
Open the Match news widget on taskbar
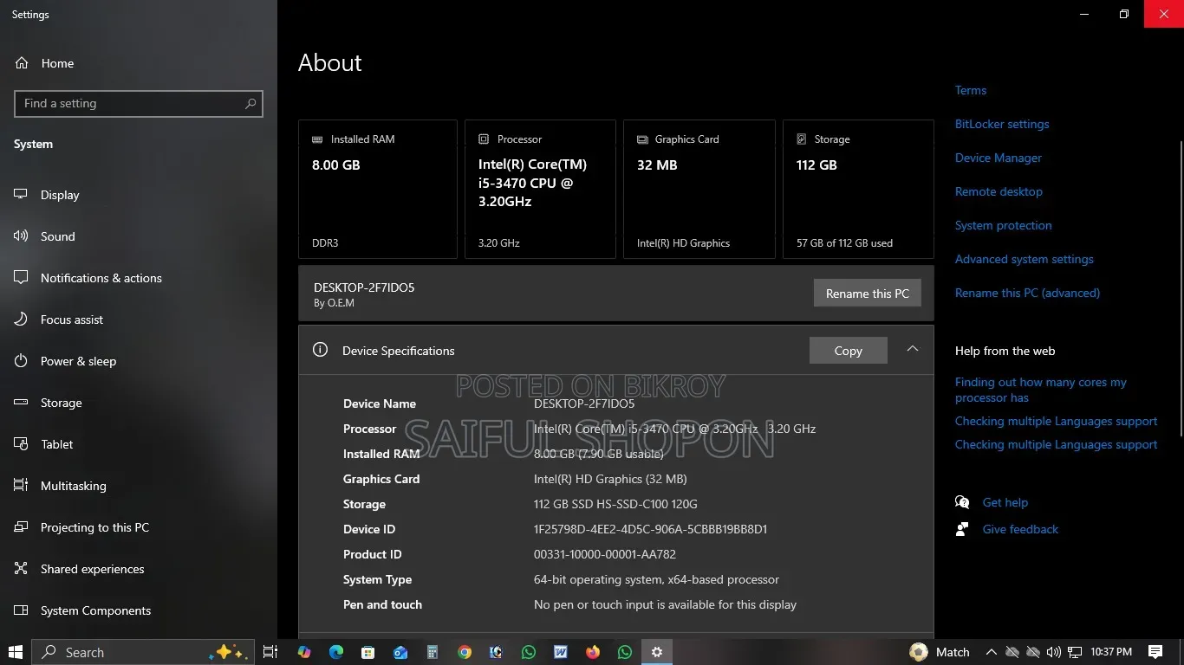[x=940, y=652]
